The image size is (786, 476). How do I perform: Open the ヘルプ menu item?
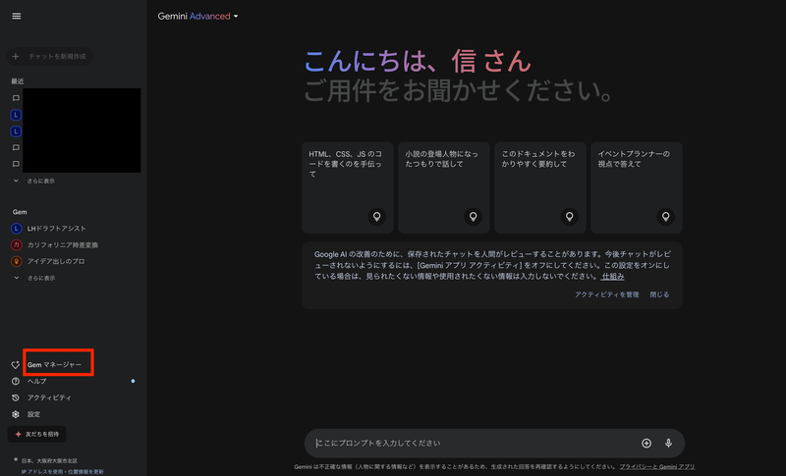pyautogui.click(x=36, y=381)
